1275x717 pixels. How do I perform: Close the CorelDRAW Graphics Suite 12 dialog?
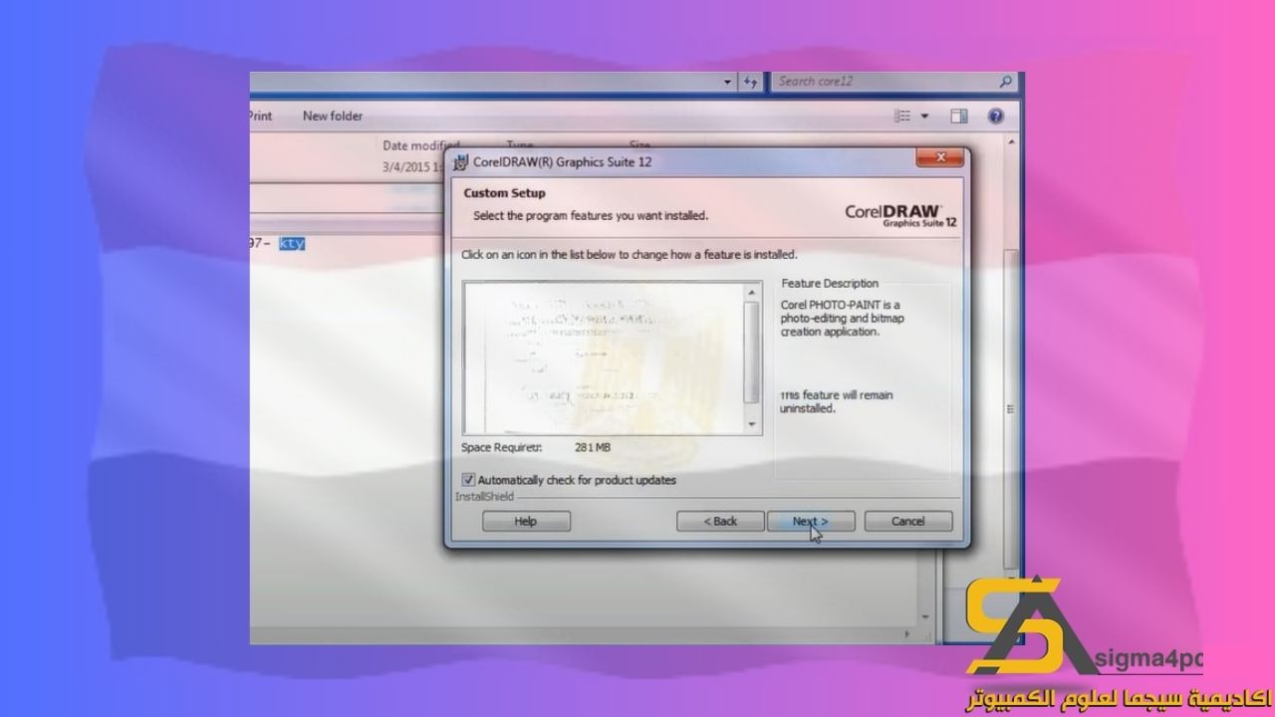[938, 157]
